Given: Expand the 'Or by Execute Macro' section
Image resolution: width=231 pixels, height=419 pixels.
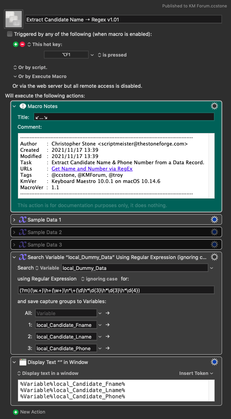Looking at the screenshot, I should [x=40, y=76].
